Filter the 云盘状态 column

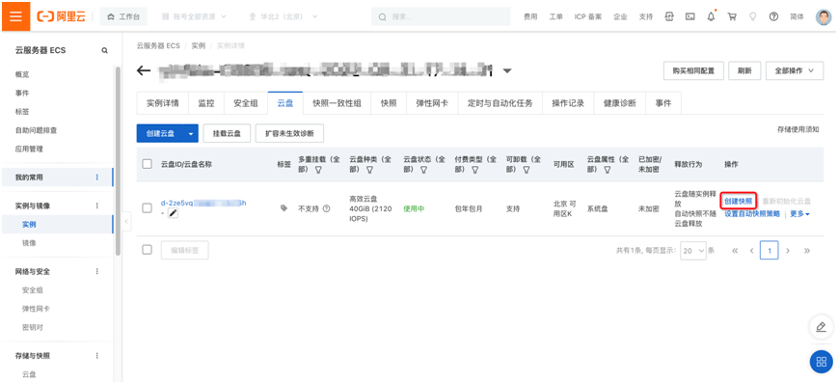coord(423,170)
